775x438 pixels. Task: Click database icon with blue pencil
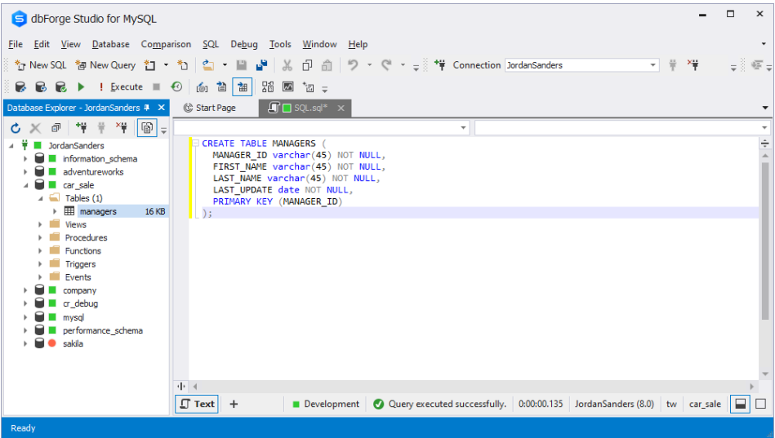pos(20,87)
